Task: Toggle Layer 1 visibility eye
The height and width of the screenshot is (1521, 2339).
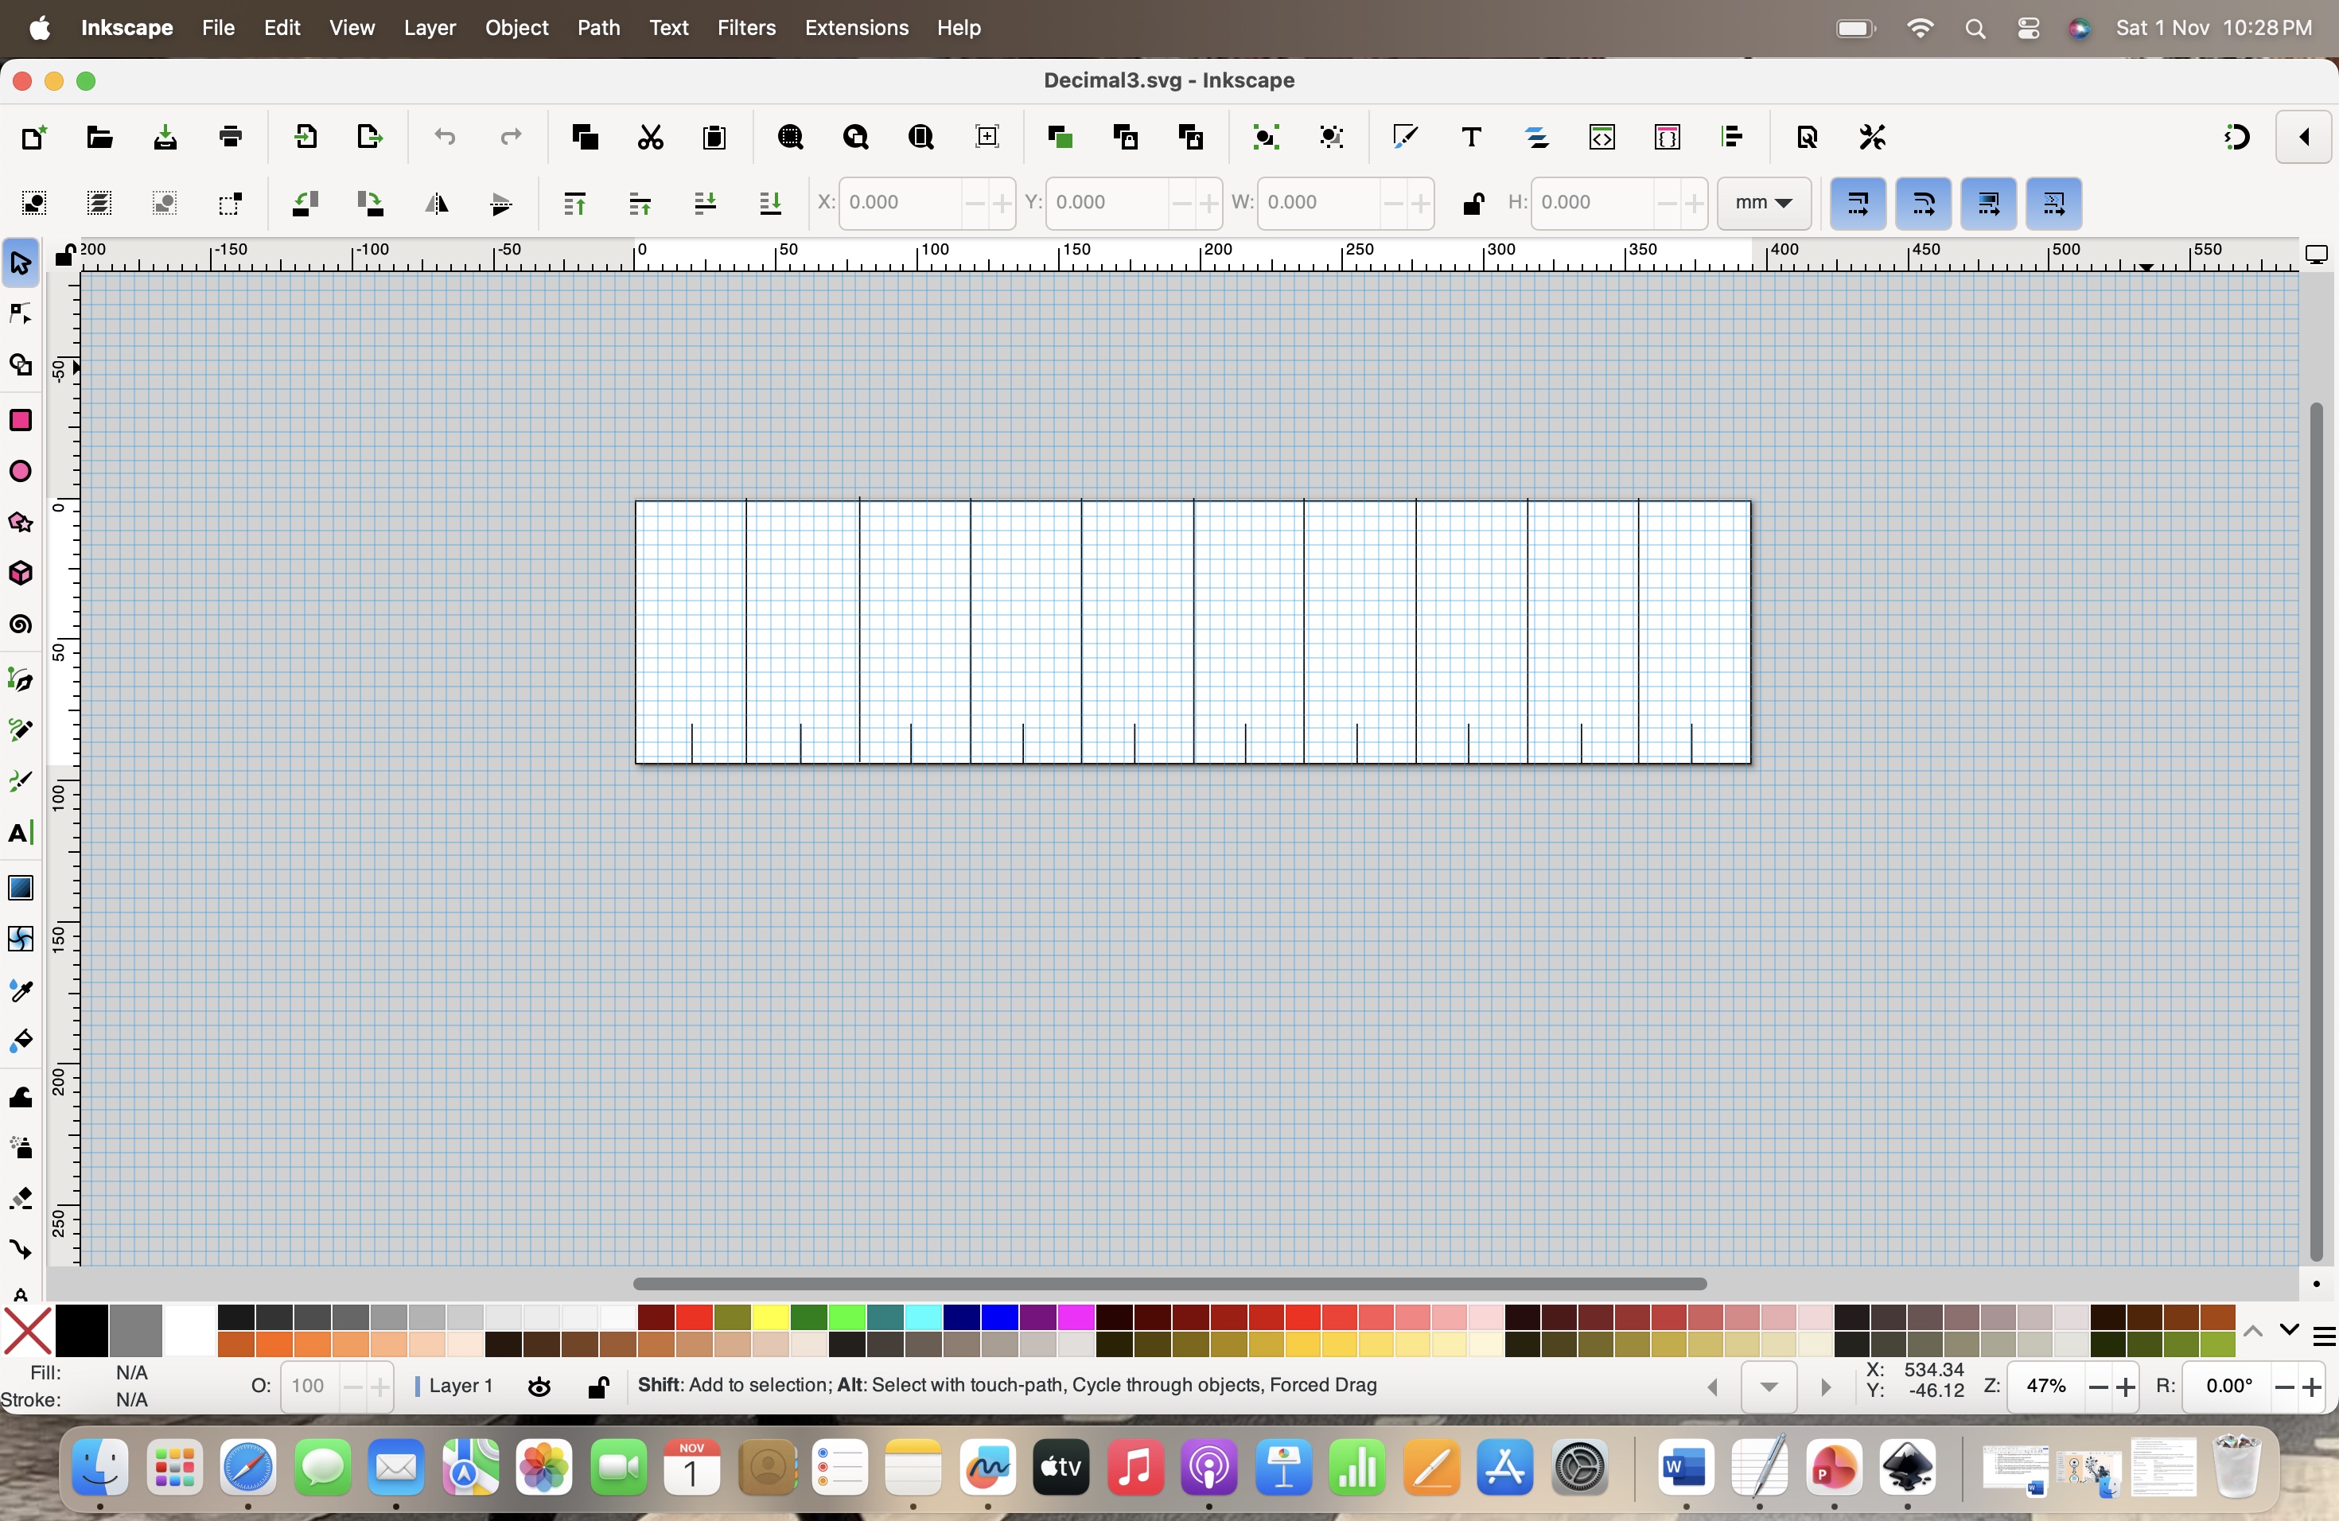Action: point(539,1387)
